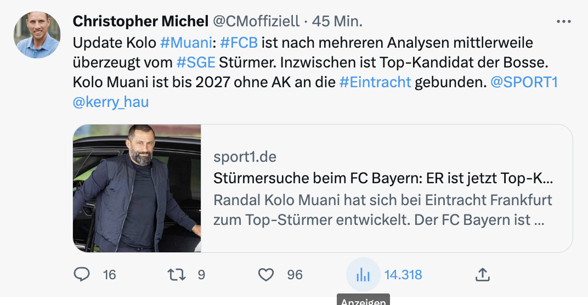Open the #Muani hashtag
Viewport: 588px width, 305px height.
[x=180, y=42]
